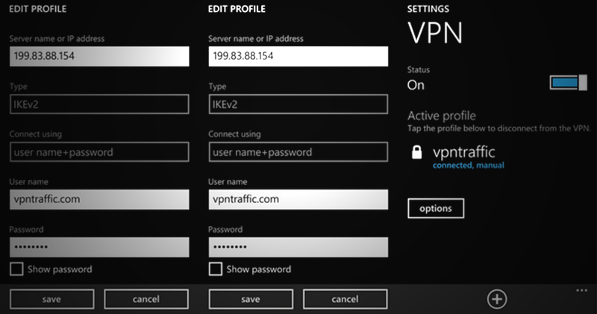Expand the left panel Connect using selector
The height and width of the screenshot is (314, 597).
99,152
